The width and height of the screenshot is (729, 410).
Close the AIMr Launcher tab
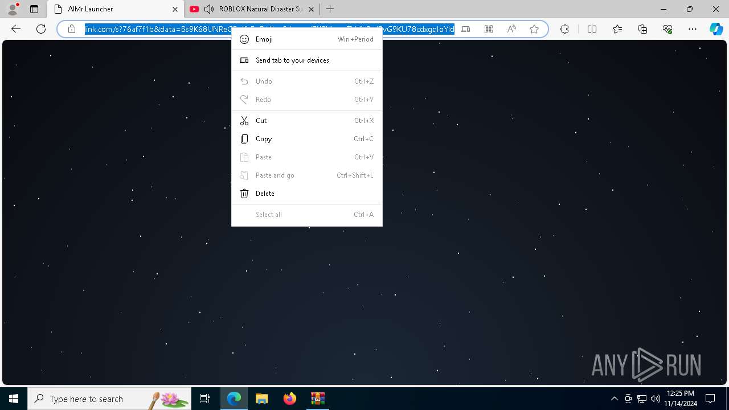pyautogui.click(x=175, y=9)
